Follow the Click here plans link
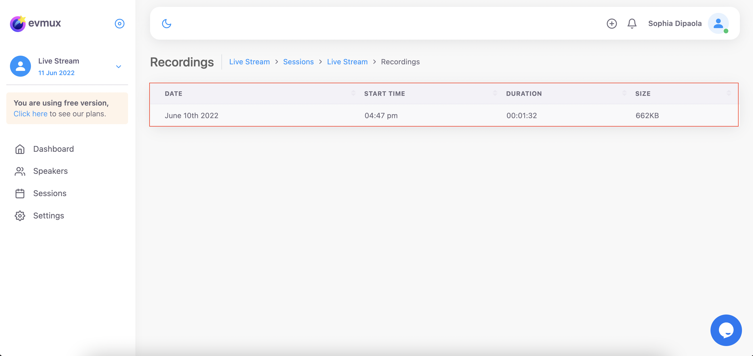The image size is (753, 356). pos(30,113)
